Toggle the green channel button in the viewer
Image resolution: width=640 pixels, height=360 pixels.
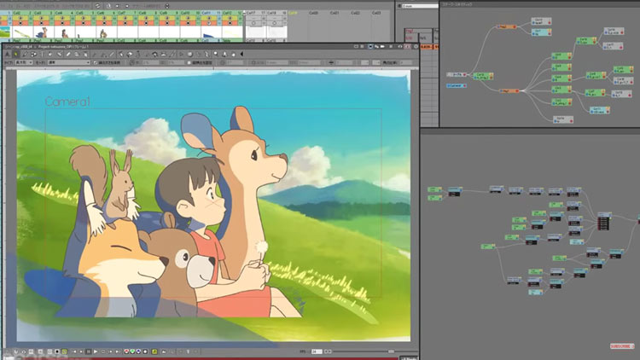pos(132,351)
